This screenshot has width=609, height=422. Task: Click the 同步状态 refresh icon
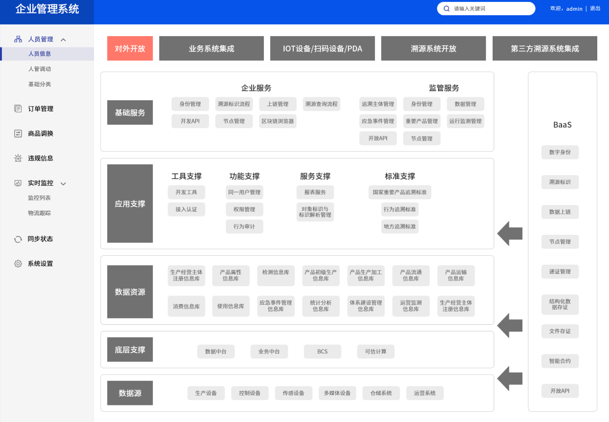tap(18, 239)
